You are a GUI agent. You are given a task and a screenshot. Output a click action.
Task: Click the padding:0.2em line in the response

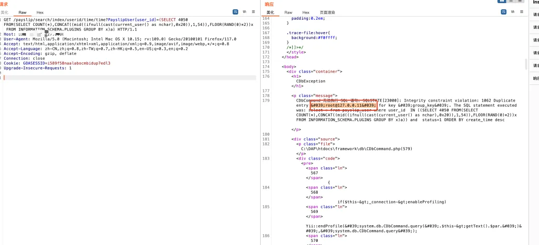point(307,18)
